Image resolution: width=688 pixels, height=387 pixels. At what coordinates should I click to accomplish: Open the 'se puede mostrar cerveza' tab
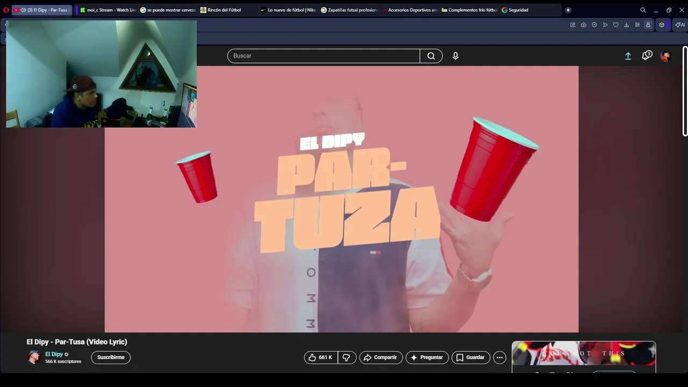point(168,10)
